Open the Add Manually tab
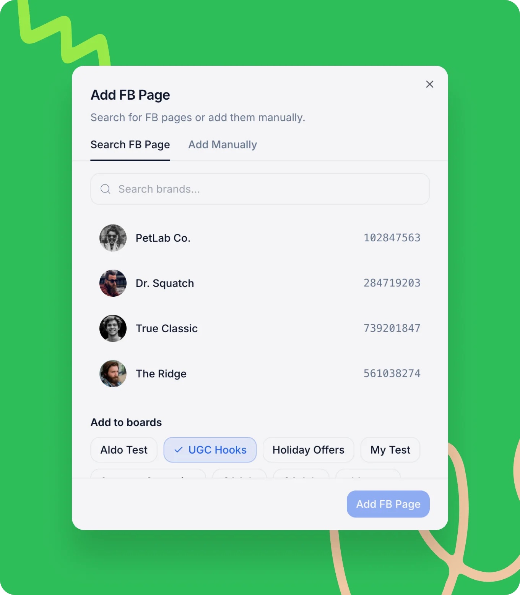 click(223, 145)
